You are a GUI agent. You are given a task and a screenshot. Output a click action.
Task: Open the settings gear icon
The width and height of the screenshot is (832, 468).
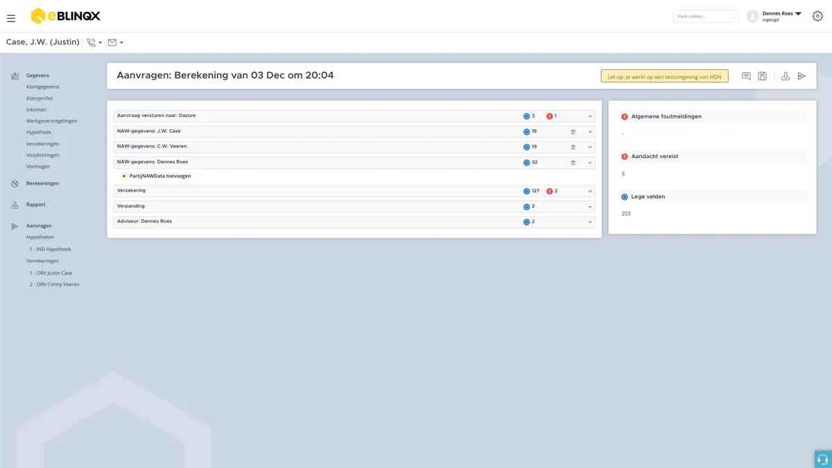817,16
